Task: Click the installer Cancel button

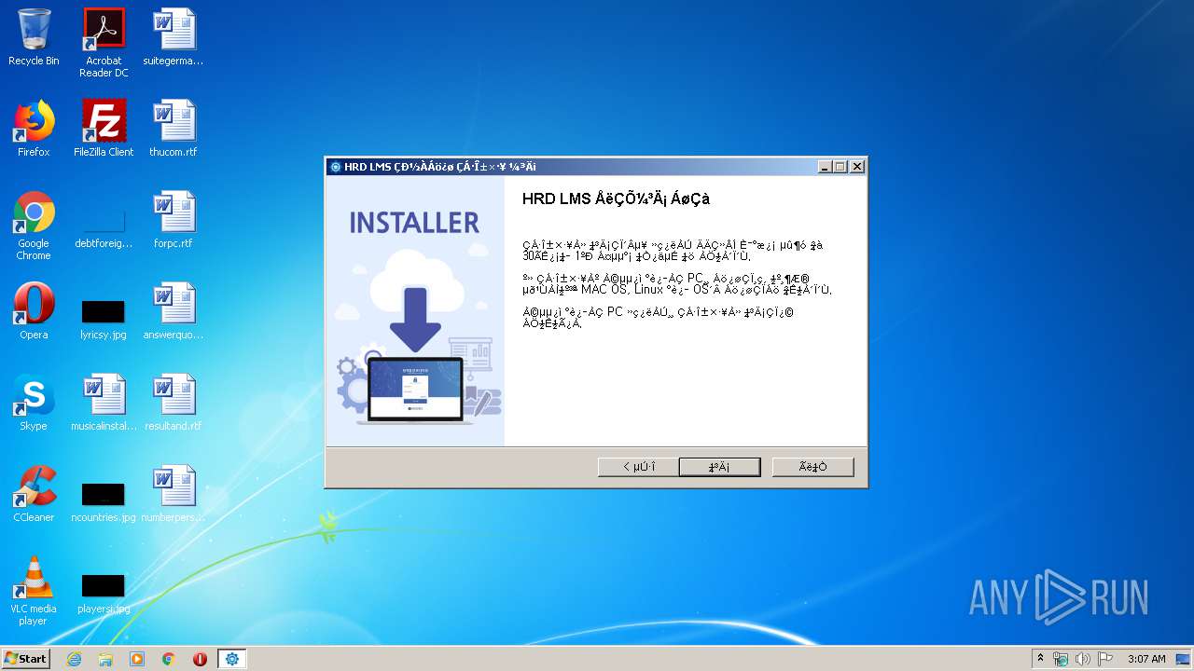Action: pos(812,467)
